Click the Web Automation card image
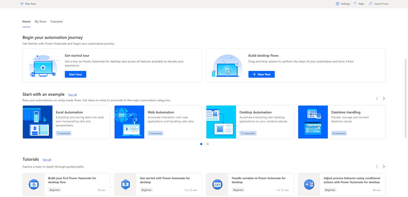The image size is (408, 197). (129, 122)
